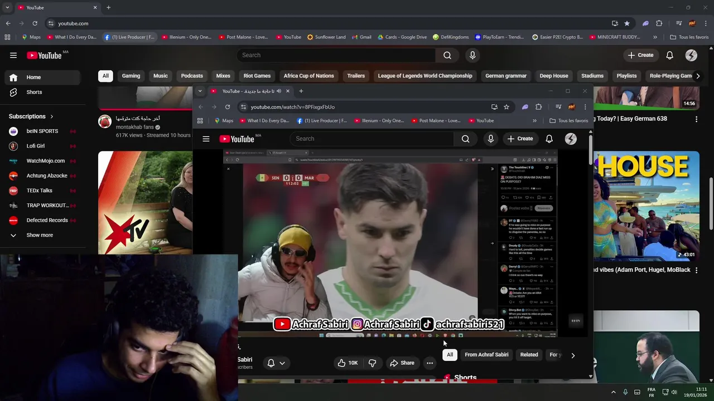Open WatchMojo.com subscription channel
Image resolution: width=714 pixels, height=401 pixels.
pos(42,161)
